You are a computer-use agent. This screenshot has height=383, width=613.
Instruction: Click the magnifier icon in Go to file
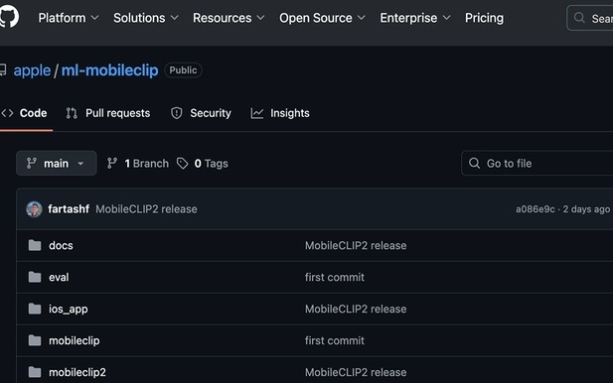[474, 163]
